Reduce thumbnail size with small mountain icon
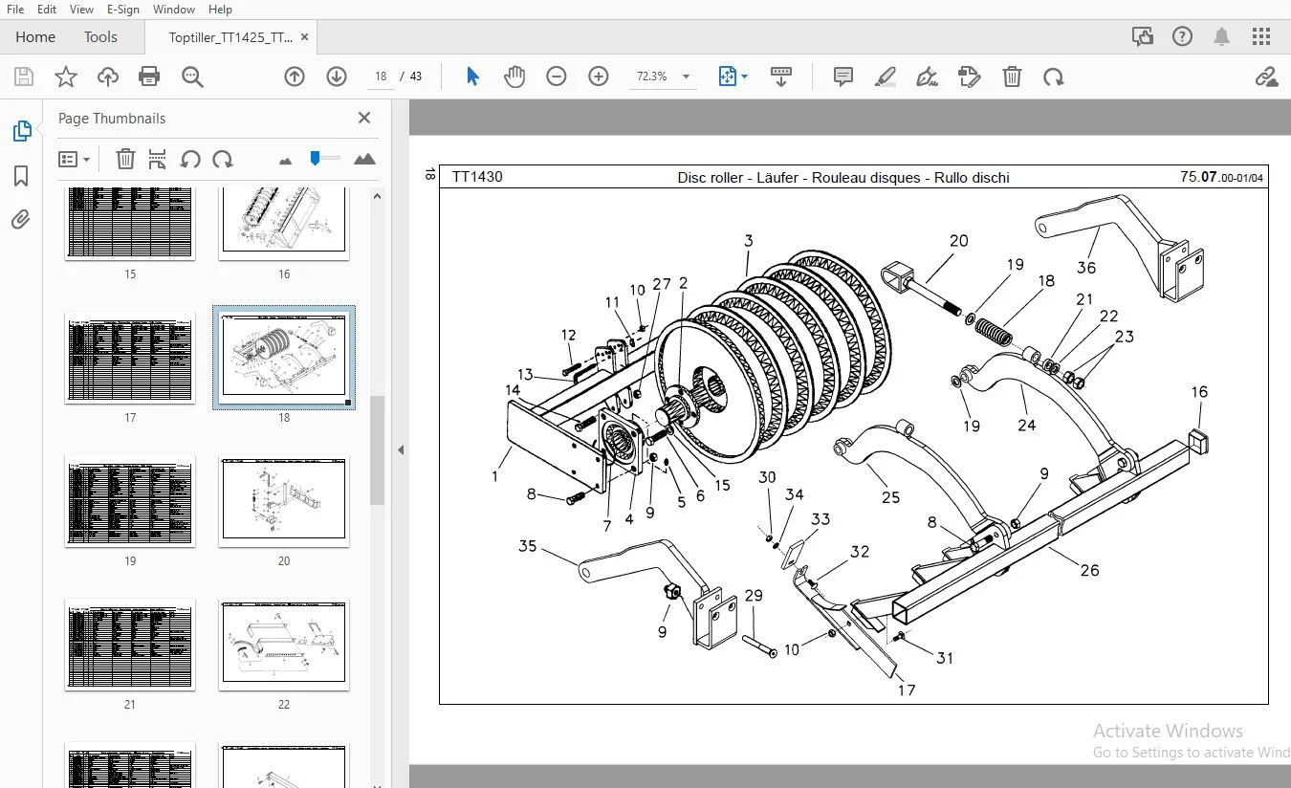Image resolution: width=1291 pixels, height=788 pixels. click(285, 161)
